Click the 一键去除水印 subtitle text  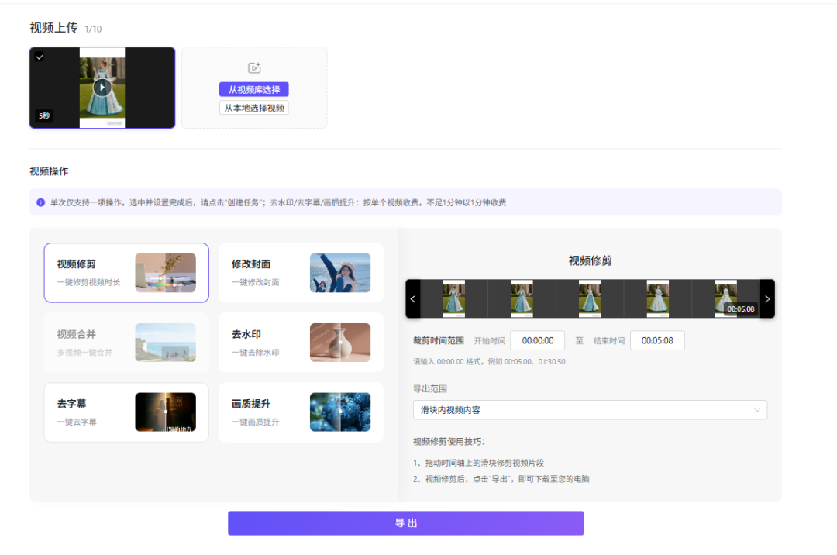pos(256,352)
